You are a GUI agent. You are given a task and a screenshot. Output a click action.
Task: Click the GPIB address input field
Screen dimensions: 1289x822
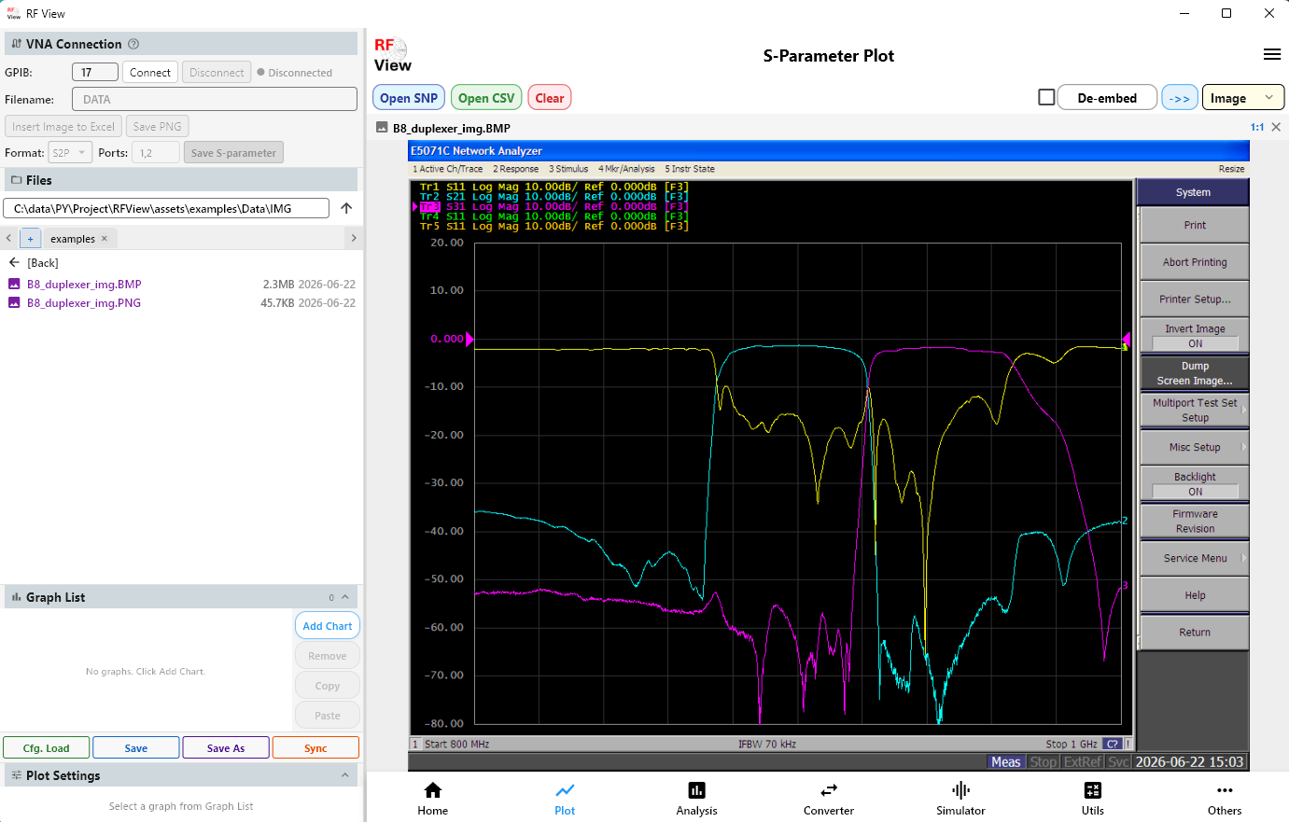[95, 72]
